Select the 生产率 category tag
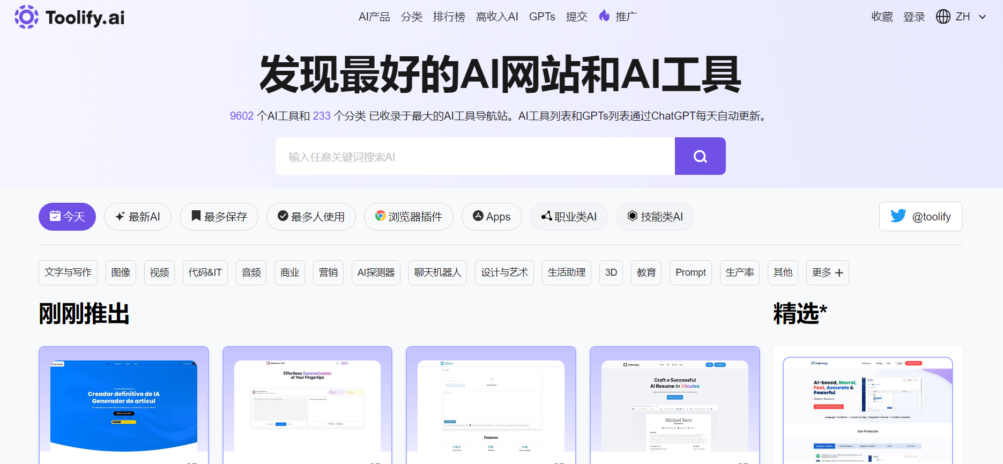 740,272
